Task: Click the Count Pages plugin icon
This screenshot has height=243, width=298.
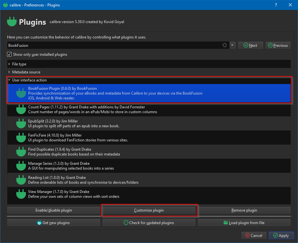Action: (21, 109)
